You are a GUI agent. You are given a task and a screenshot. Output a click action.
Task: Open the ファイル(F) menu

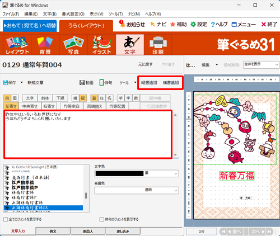tap(11, 14)
